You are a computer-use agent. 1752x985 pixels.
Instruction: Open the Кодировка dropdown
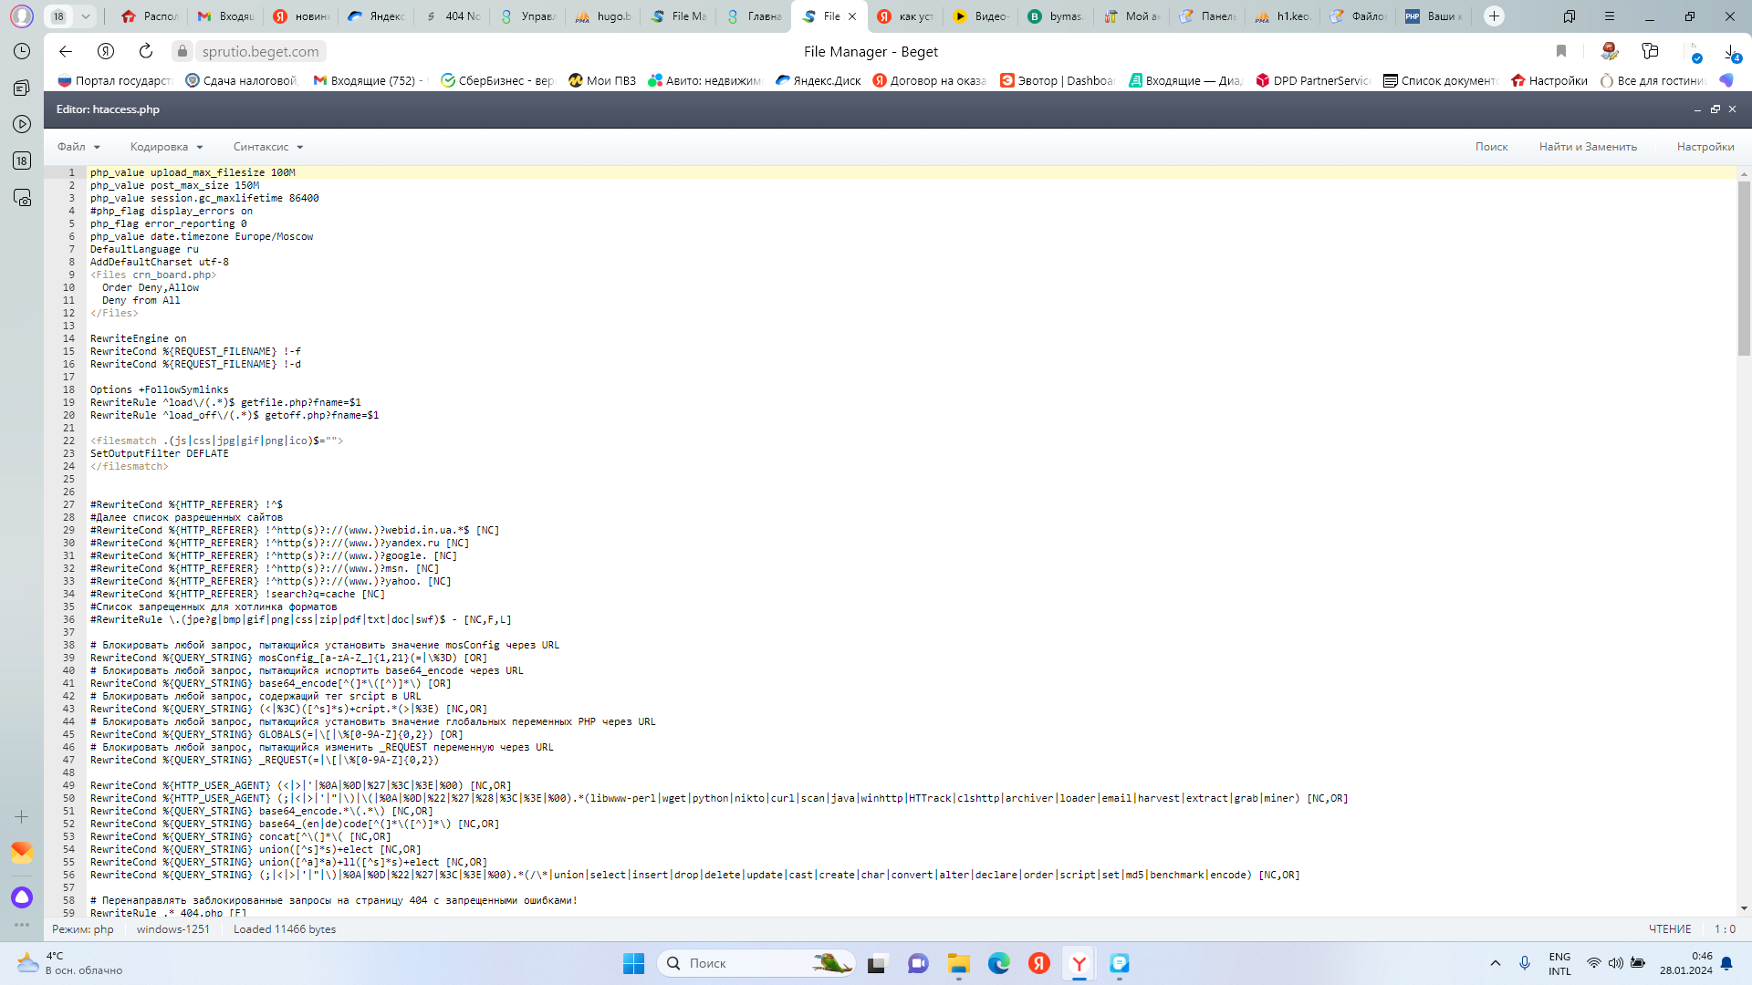coord(166,147)
